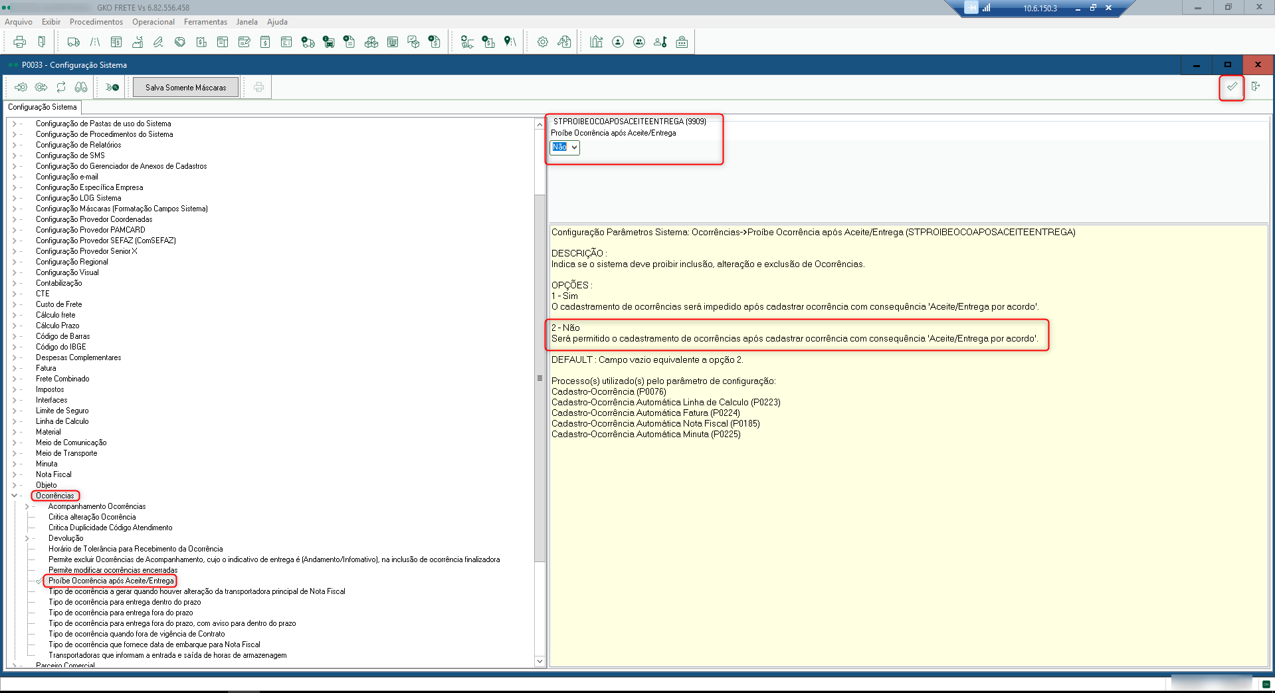Collapse the Ocorrências tree node
1275x693 pixels.
[14, 496]
